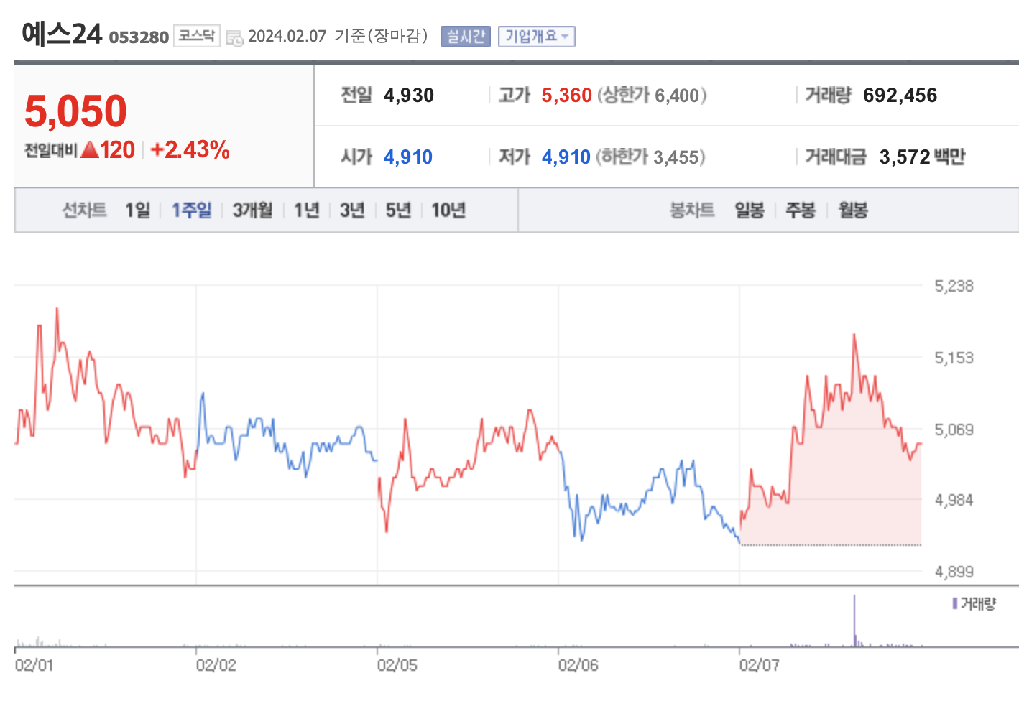Open the 주봉 candlestick chart
The image size is (1019, 701).
coord(800,210)
